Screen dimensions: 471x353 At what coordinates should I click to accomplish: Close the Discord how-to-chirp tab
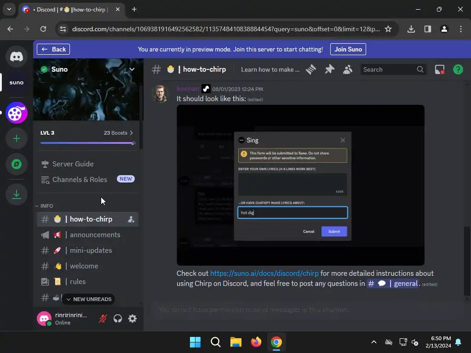coord(118,9)
